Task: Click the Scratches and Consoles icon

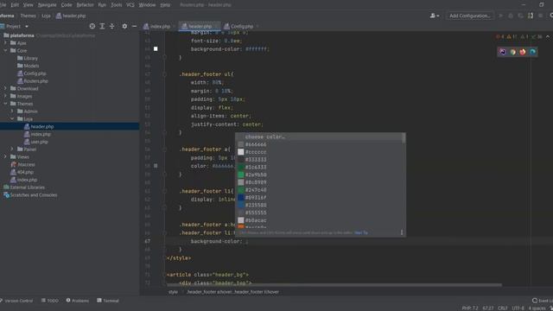Action: 6,195
